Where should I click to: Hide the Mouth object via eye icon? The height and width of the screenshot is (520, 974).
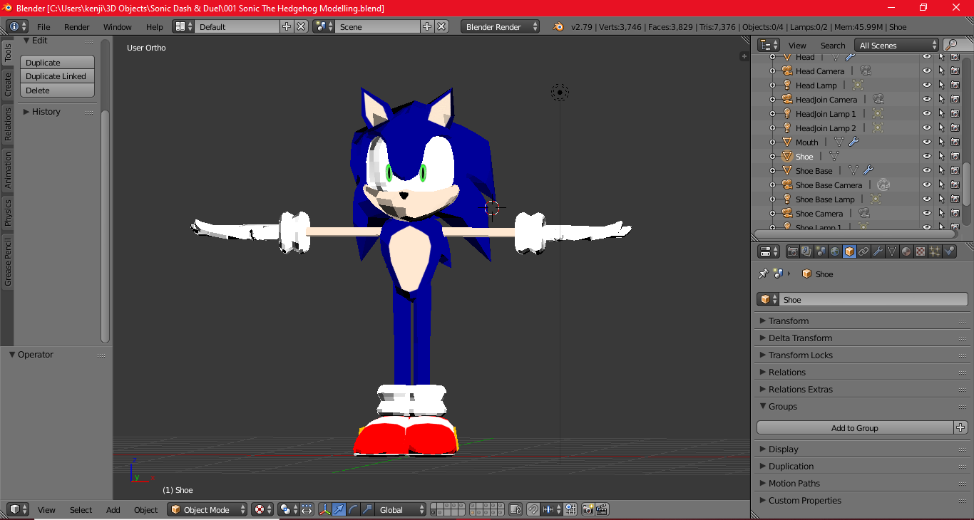click(927, 142)
